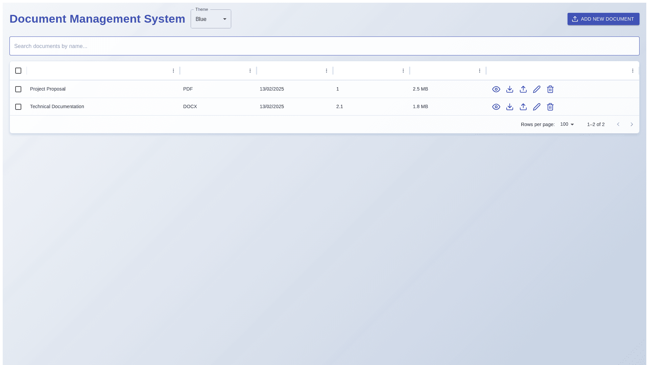Click the Add New Document button
Viewport: 649px width, 365px height.
click(x=603, y=19)
